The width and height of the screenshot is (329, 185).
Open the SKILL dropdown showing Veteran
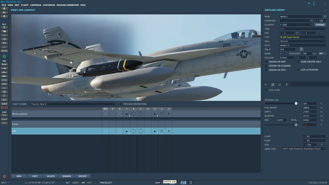coord(303,41)
